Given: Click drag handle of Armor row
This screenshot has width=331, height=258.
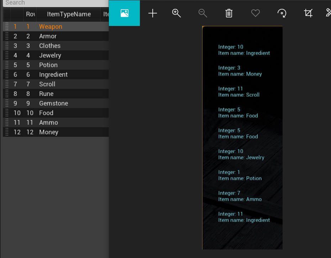Looking at the screenshot, I should [x=7, y=36].
